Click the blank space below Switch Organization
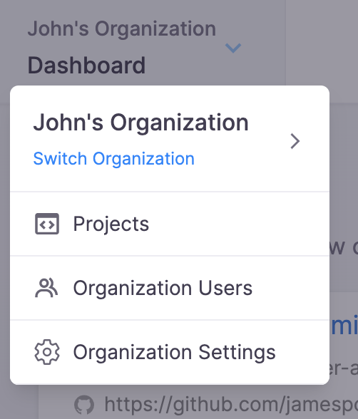The height and width of the screenshot is (419, 358). point(170,180)
